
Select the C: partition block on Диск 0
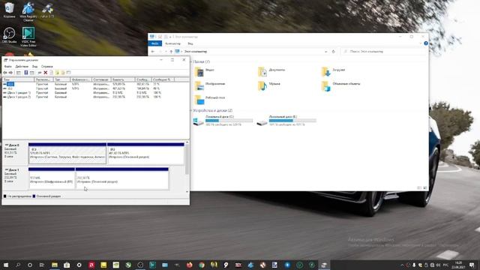tap(67, 153)
